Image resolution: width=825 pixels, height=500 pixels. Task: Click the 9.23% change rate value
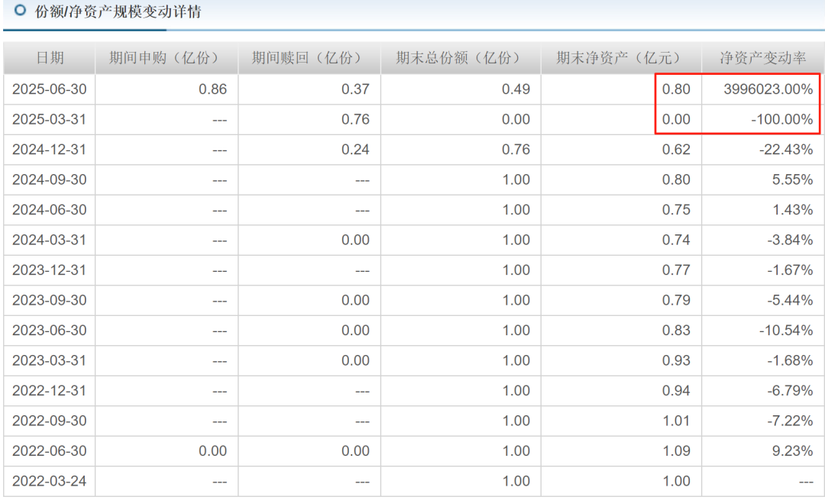[x=792, y=450]
